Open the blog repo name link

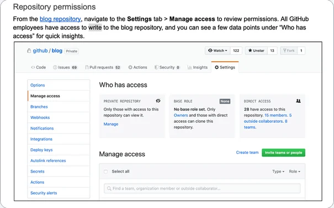pos(57,51)
